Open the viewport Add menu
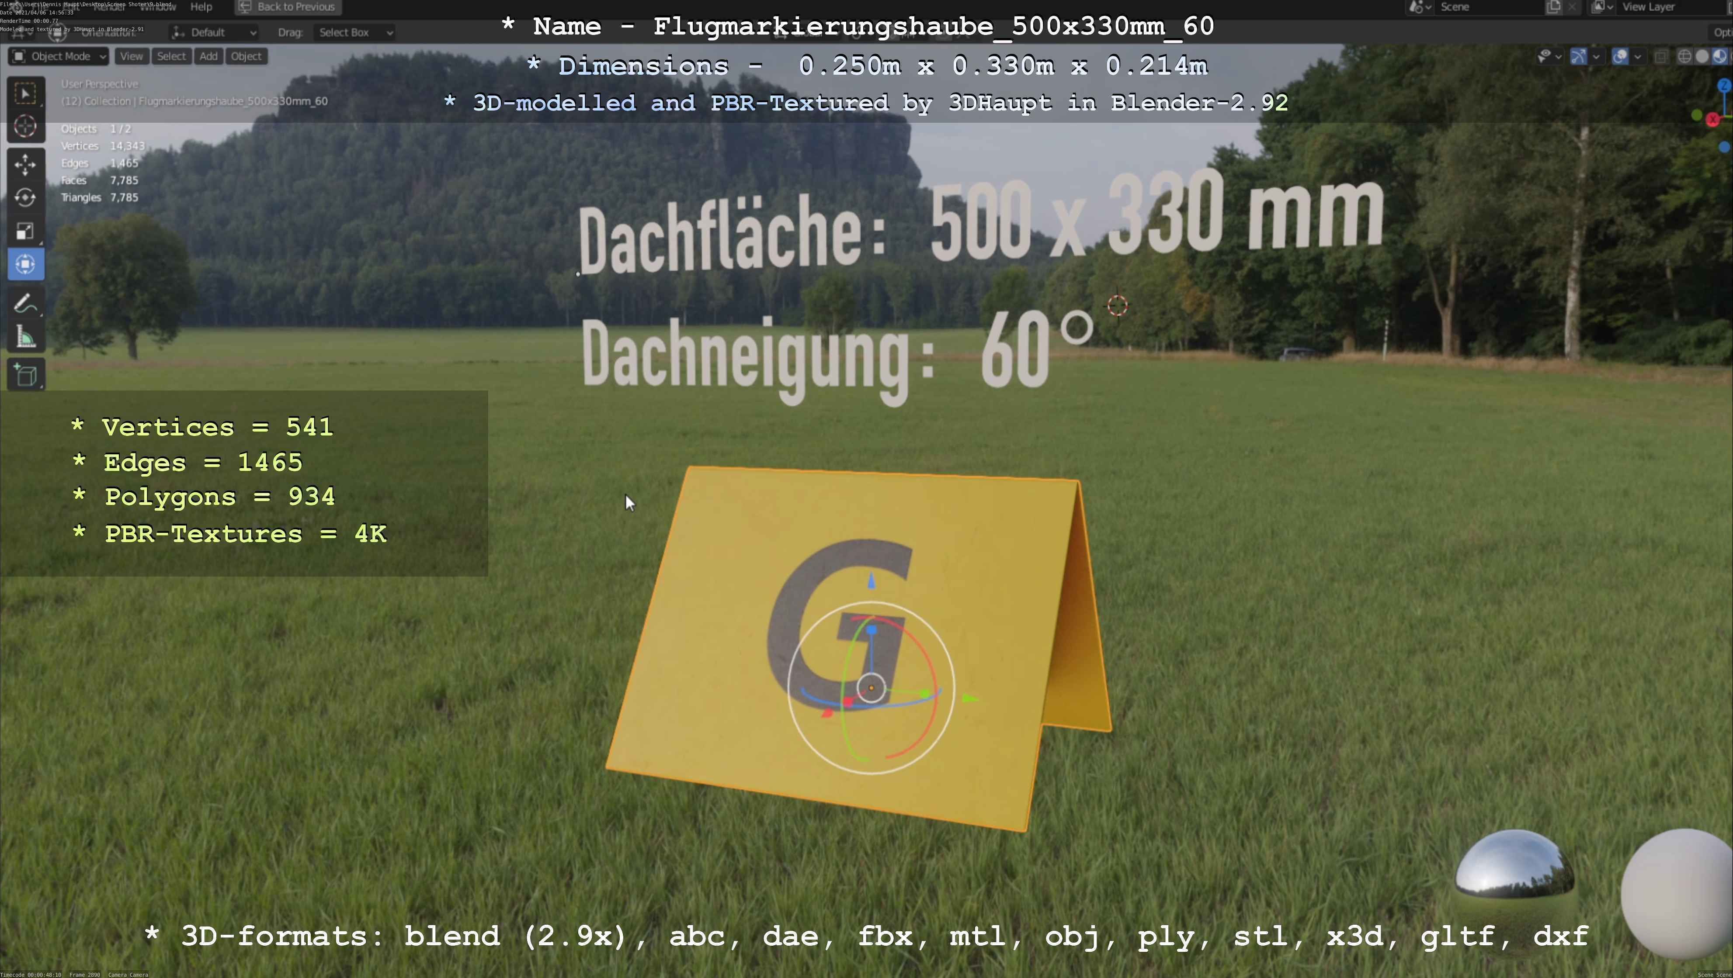 208,56
